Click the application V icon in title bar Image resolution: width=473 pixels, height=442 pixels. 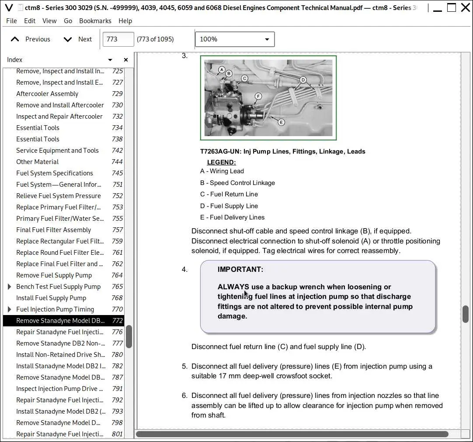pyautogui.click(x=9, y=7)
